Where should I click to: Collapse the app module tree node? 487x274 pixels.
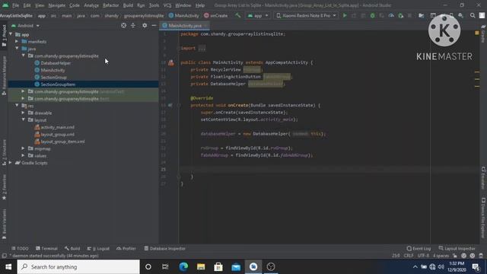(11, 34)
